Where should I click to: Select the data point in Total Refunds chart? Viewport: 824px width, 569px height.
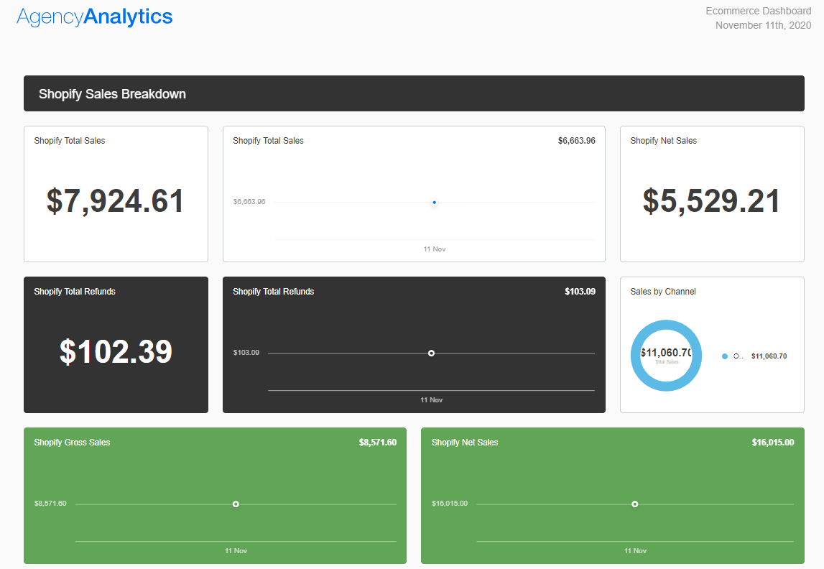(432, 353)
